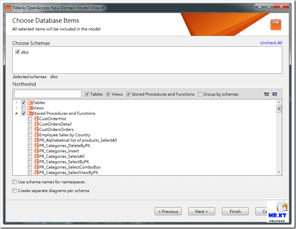Check the PR_Categories_Insert checkbox

pos(30,151)
